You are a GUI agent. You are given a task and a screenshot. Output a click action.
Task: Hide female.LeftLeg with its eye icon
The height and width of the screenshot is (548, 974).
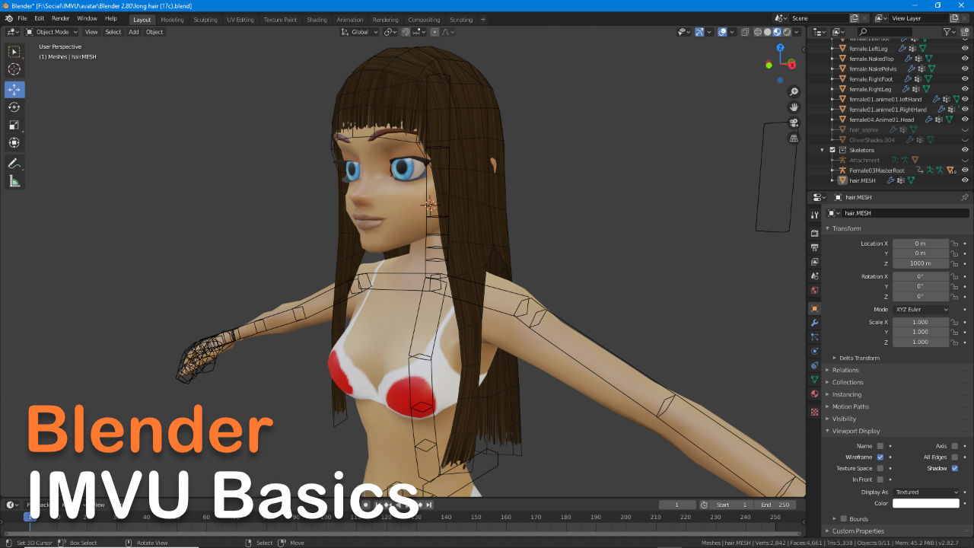965,49
